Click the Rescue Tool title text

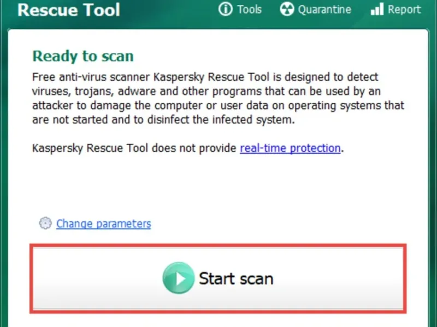point(69,10)
